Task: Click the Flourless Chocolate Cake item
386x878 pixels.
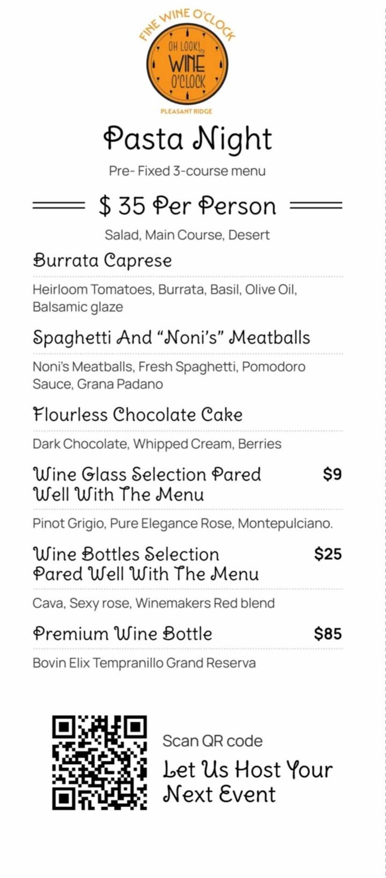Action: pyautogui.click(x=138, y=415)
